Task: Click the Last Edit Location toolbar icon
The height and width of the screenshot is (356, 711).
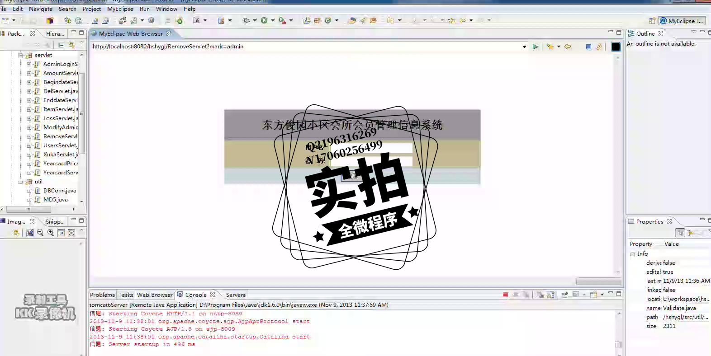Action: point(452,20)
